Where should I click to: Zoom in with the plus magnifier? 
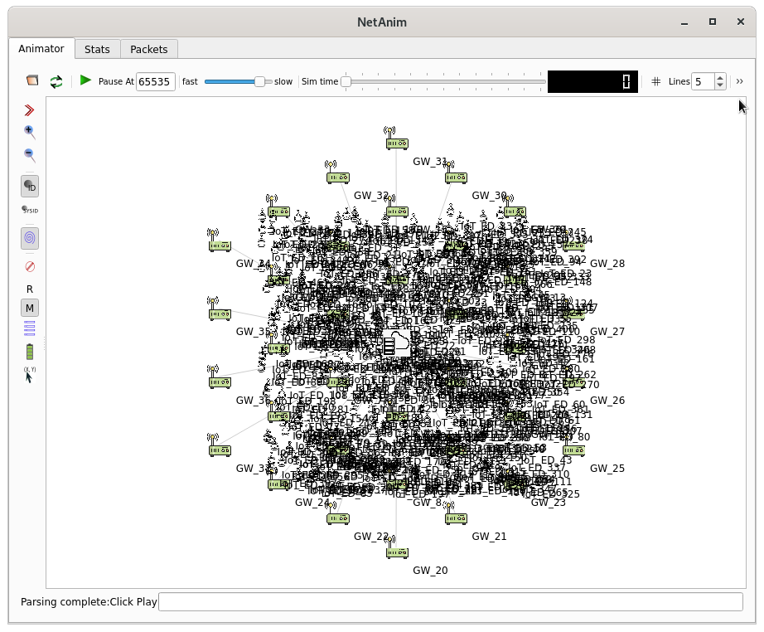[29, 132]
